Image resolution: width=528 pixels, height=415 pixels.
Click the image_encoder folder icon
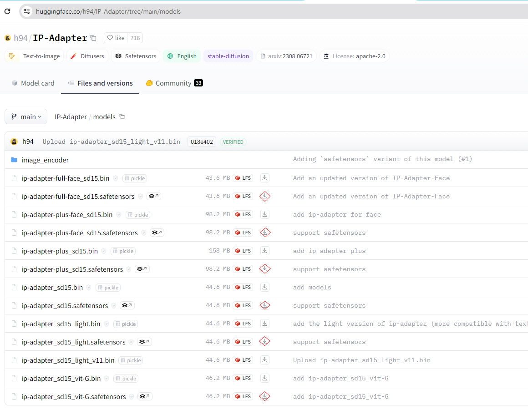[x=14, y=160]
